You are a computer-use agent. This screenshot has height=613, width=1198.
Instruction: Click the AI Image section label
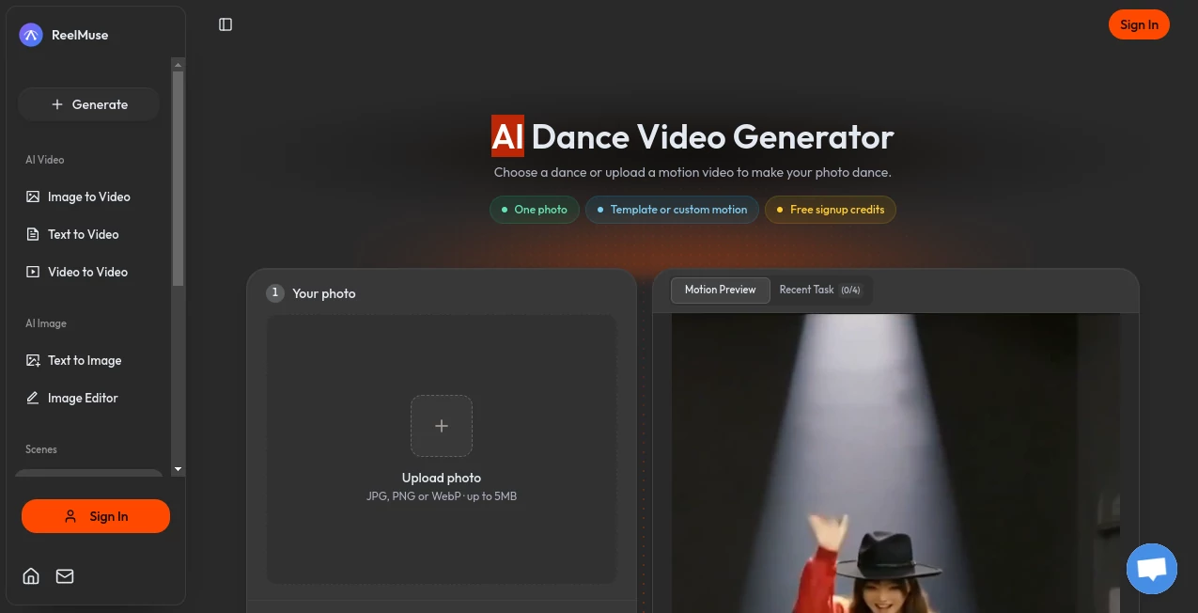(x=46, y=323)
